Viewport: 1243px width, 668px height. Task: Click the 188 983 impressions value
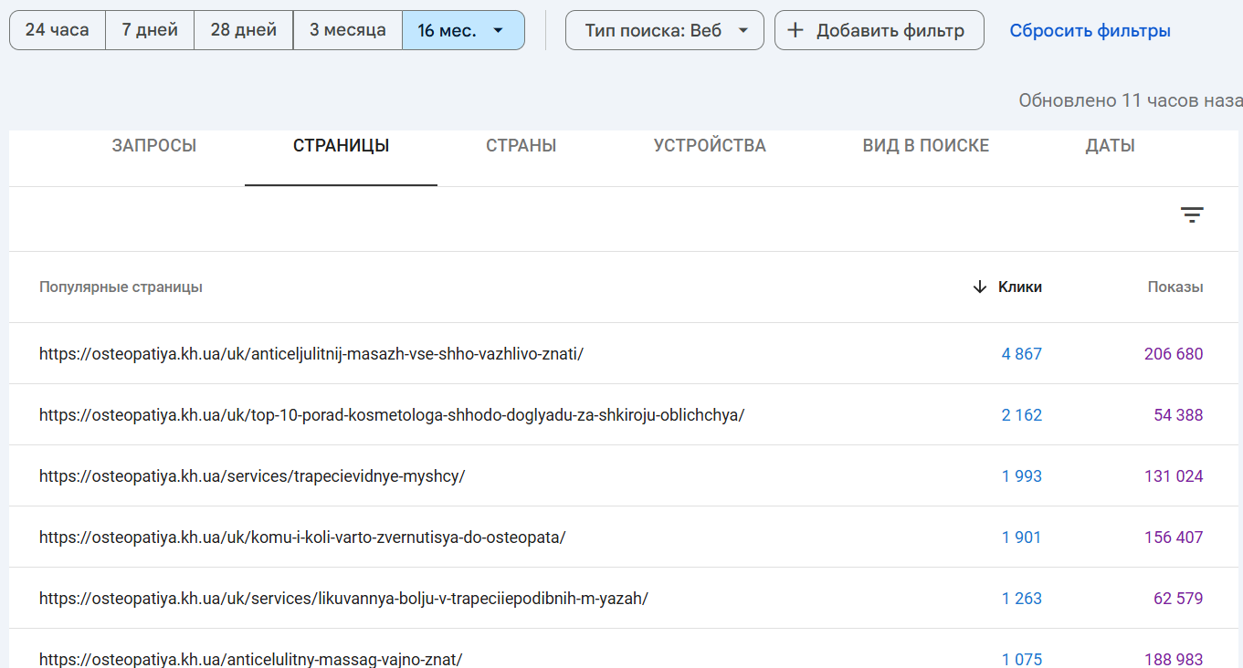[1174, 659]
